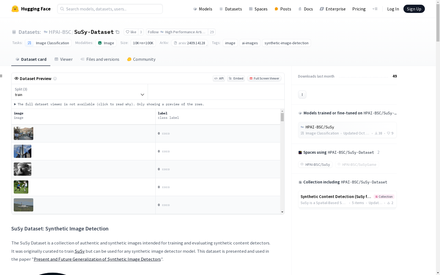
Task: Click the heart like icon
Action: click(x=128, y=32)
